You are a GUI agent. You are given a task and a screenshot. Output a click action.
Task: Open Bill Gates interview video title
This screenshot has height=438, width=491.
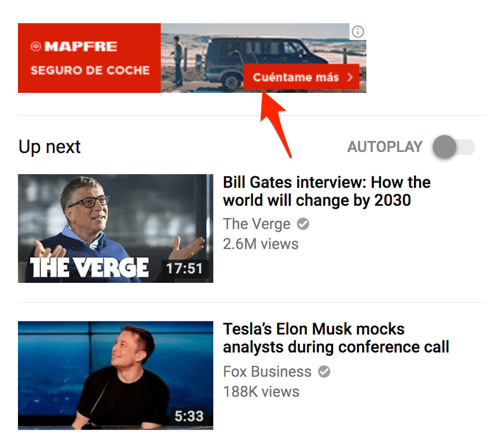(x=327, y=191)
